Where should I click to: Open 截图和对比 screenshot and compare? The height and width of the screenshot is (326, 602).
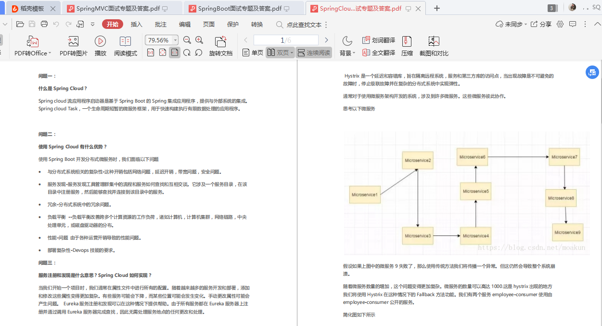click(434, 46)
